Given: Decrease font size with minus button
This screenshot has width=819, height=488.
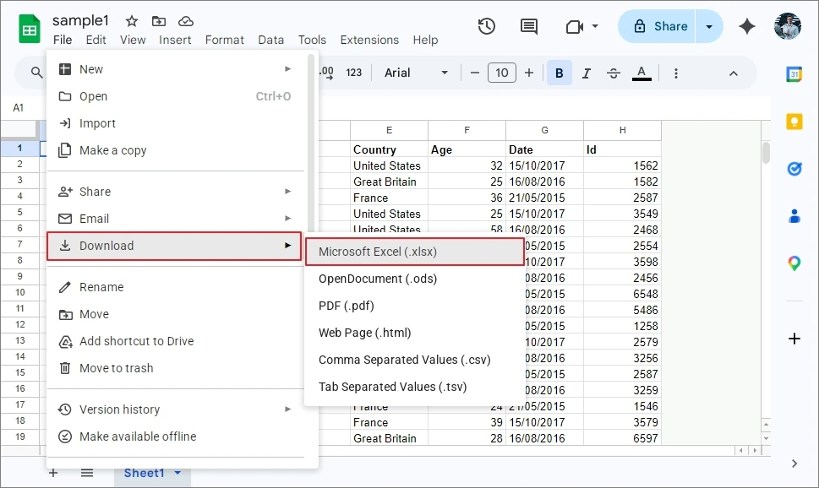Looking at the screenshot, I should [x=474, y=73].
